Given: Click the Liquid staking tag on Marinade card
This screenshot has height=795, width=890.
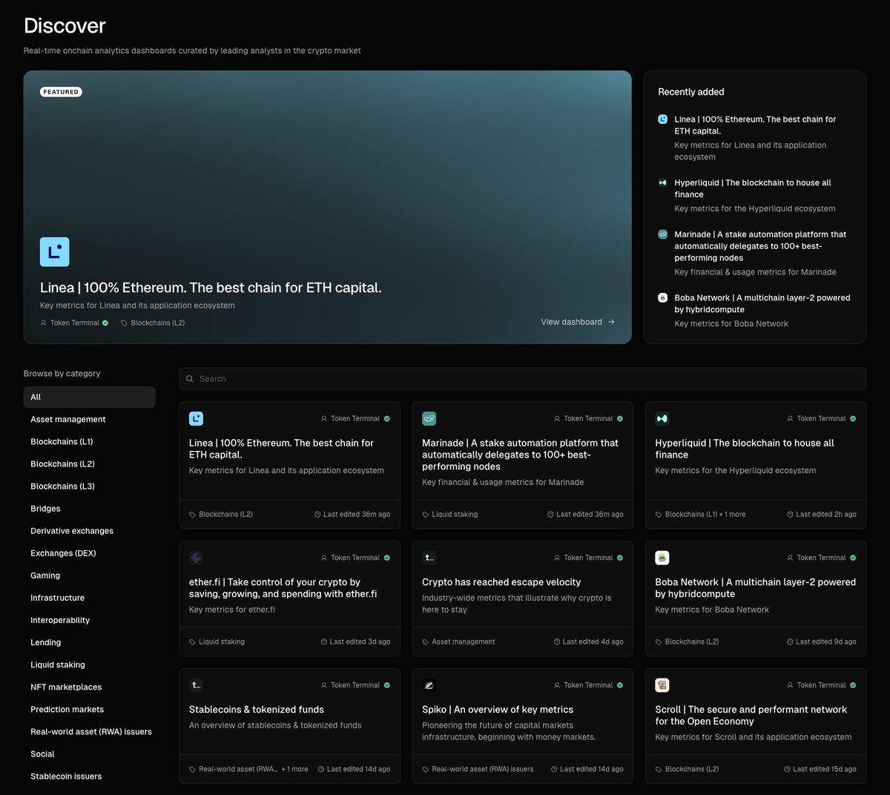Looking at the screenshot, I should pos(450,515).
